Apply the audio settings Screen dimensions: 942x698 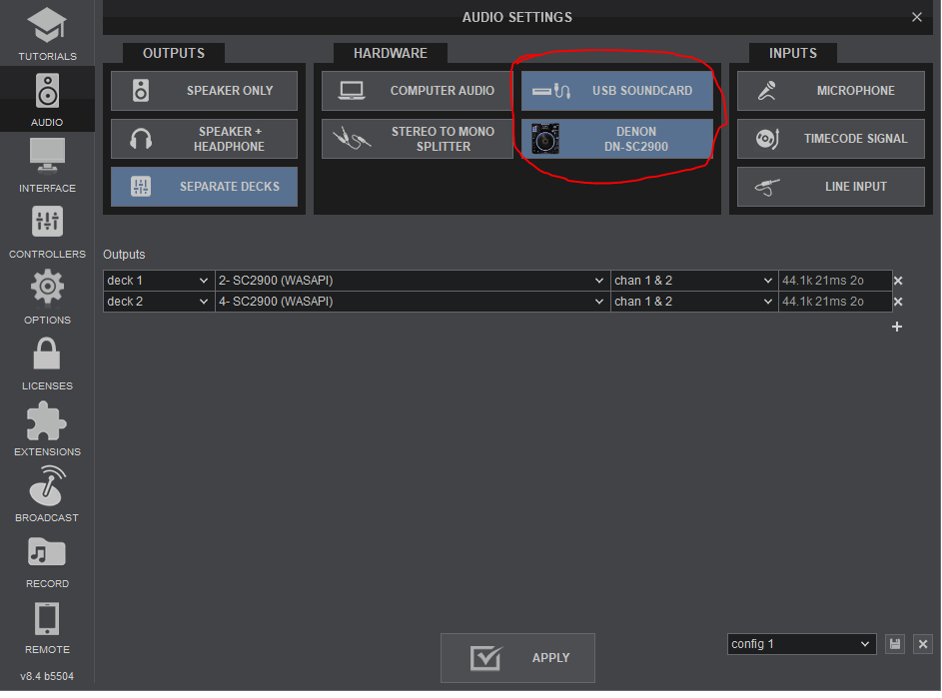point(517,658)
